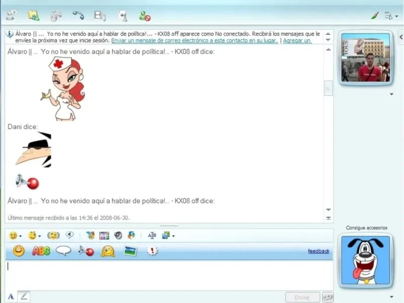404x303 pixels.
Task: Click the round speaker icon
Action: tap(118, 235)
